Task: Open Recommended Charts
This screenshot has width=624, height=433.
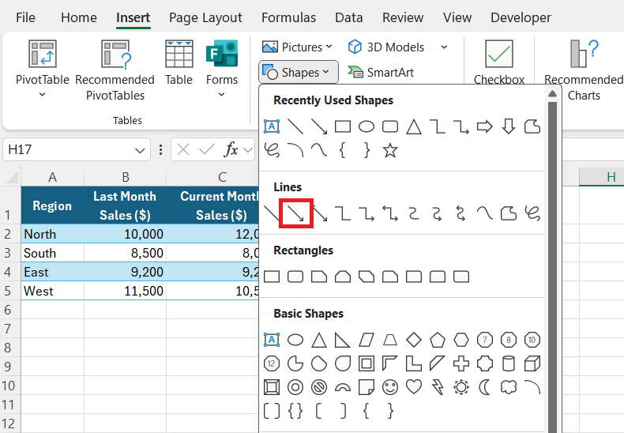Action: coord(584,70)
